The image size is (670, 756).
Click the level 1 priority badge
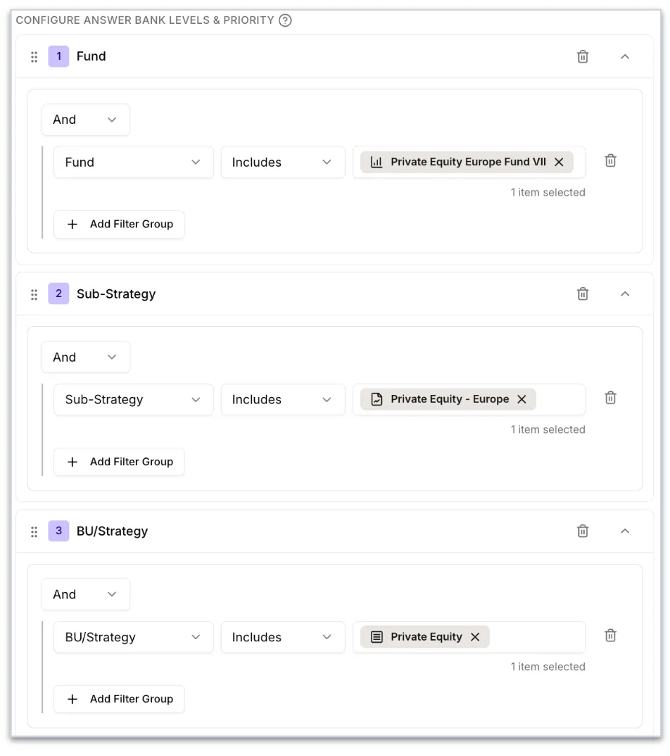(x=59, y=56)
